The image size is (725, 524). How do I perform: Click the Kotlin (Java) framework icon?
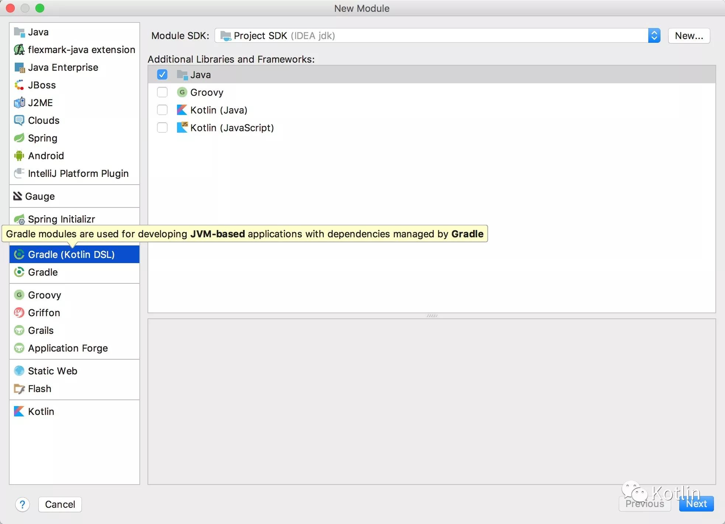pyautogui.click(x=182, y=110)
